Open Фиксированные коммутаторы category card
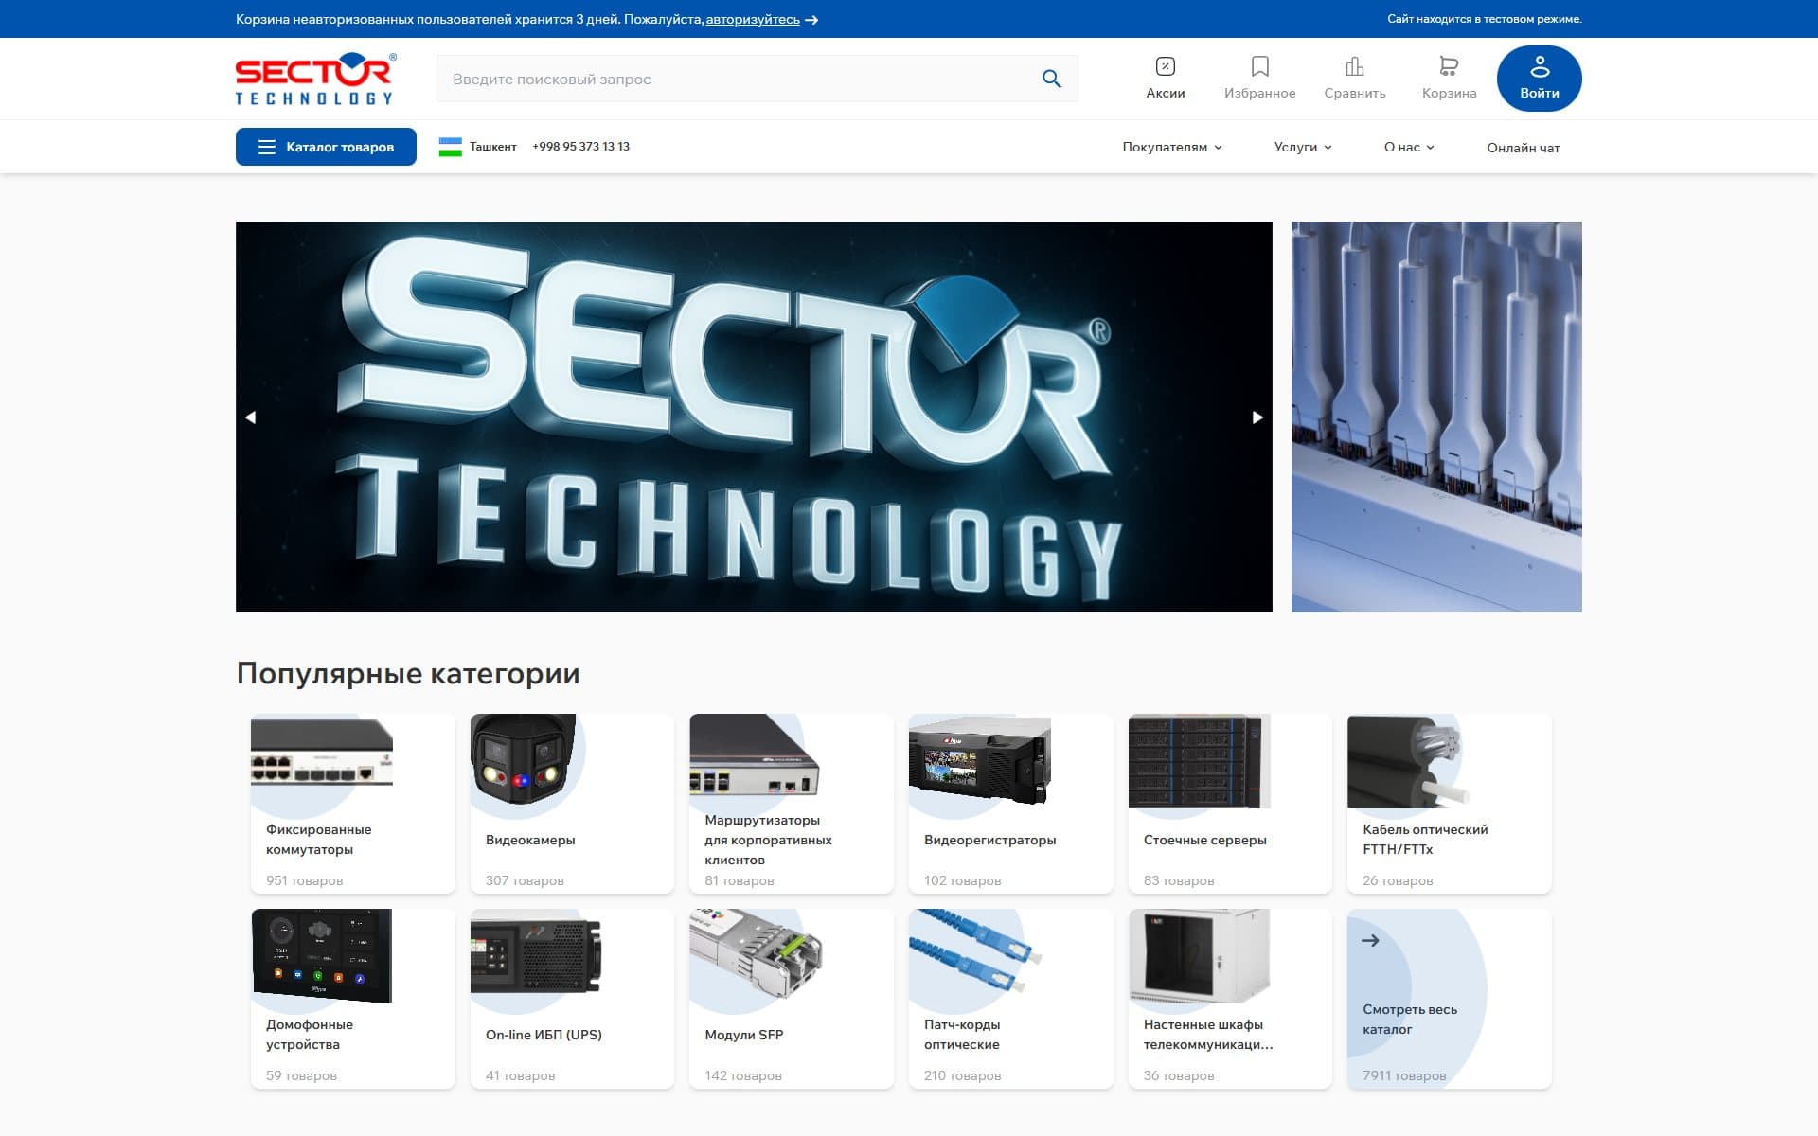The width and height of the screenshot is (1818, 1136). click(x=353, y=804)
